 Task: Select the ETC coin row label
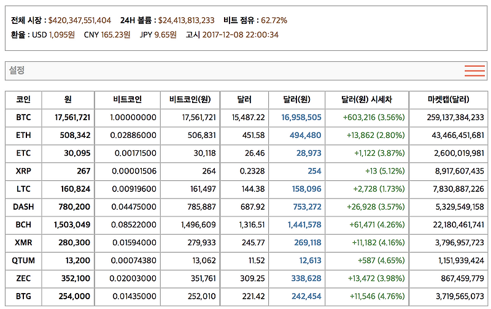(23, 153)
